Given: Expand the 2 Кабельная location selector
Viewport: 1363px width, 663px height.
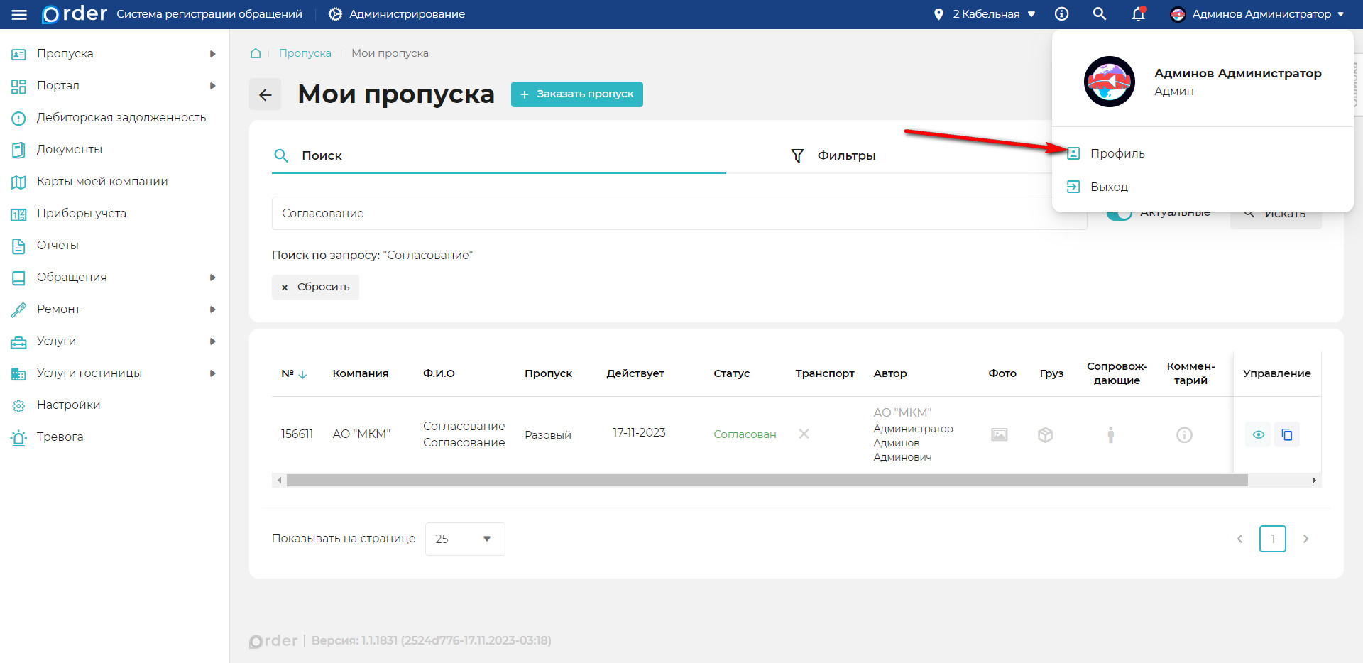Looking at the screenshot, I should 985,13.
